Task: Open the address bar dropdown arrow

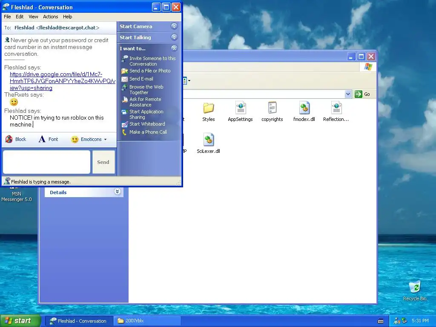Action: [x=348, y=94]
